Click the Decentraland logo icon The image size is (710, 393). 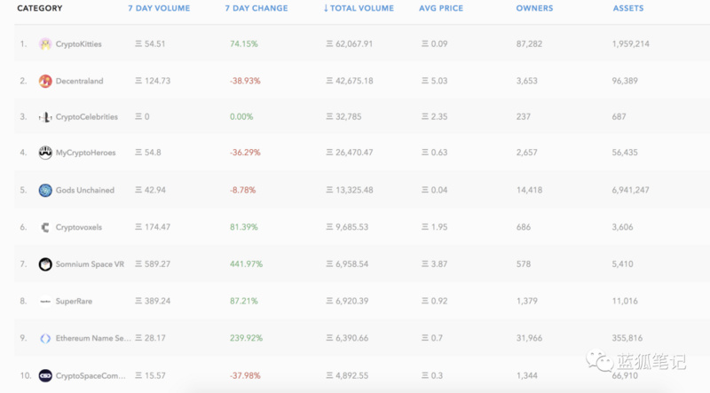45,81
